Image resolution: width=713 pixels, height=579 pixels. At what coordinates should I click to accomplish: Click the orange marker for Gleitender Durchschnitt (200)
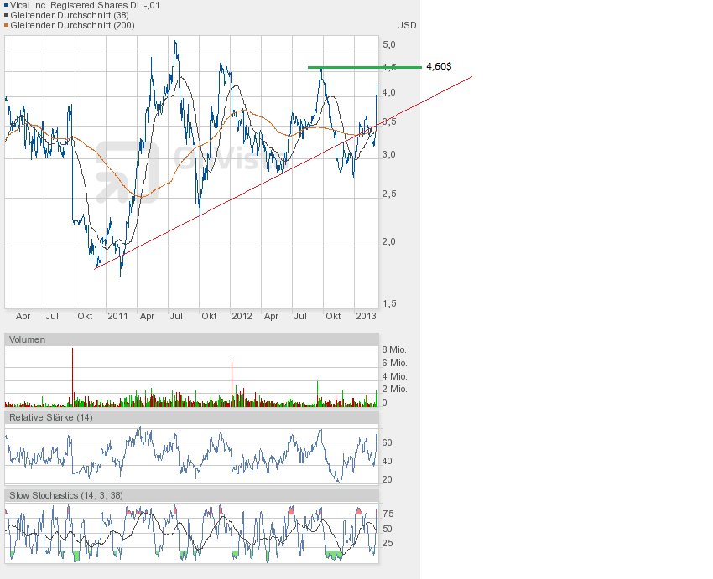pos(6,25)
